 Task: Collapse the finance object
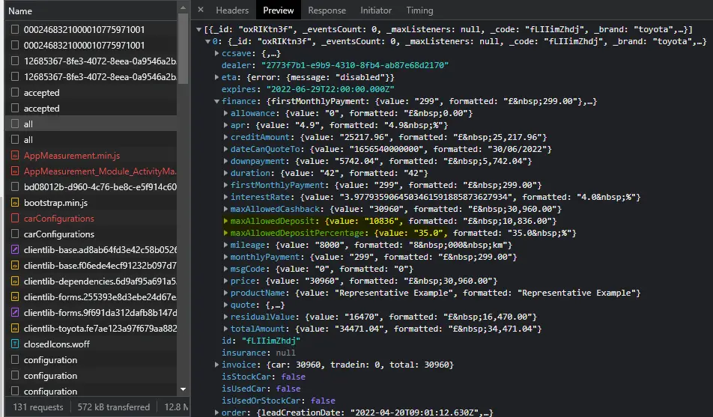click(x=217, y=101)
